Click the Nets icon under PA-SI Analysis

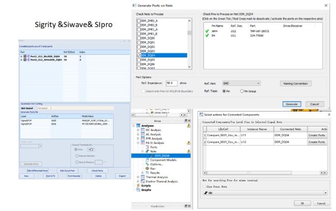(x=147, y=152)
